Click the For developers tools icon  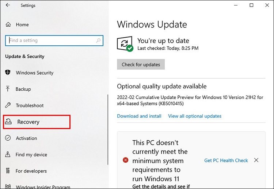click(x=8, y=171)
